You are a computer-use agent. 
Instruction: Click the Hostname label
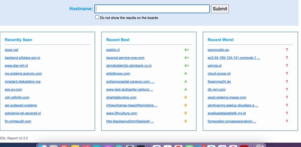pos(81,9)
